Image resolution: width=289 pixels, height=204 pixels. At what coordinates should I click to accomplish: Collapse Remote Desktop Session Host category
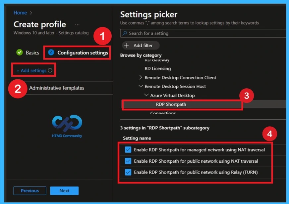141,86
